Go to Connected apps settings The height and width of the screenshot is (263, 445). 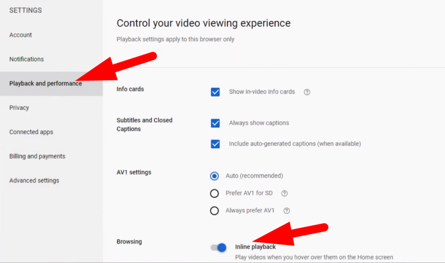coord(31,132)
